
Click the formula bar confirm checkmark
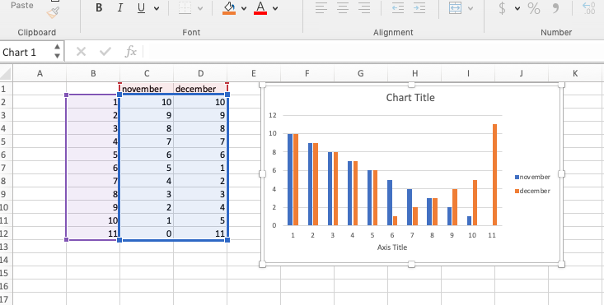105,52
